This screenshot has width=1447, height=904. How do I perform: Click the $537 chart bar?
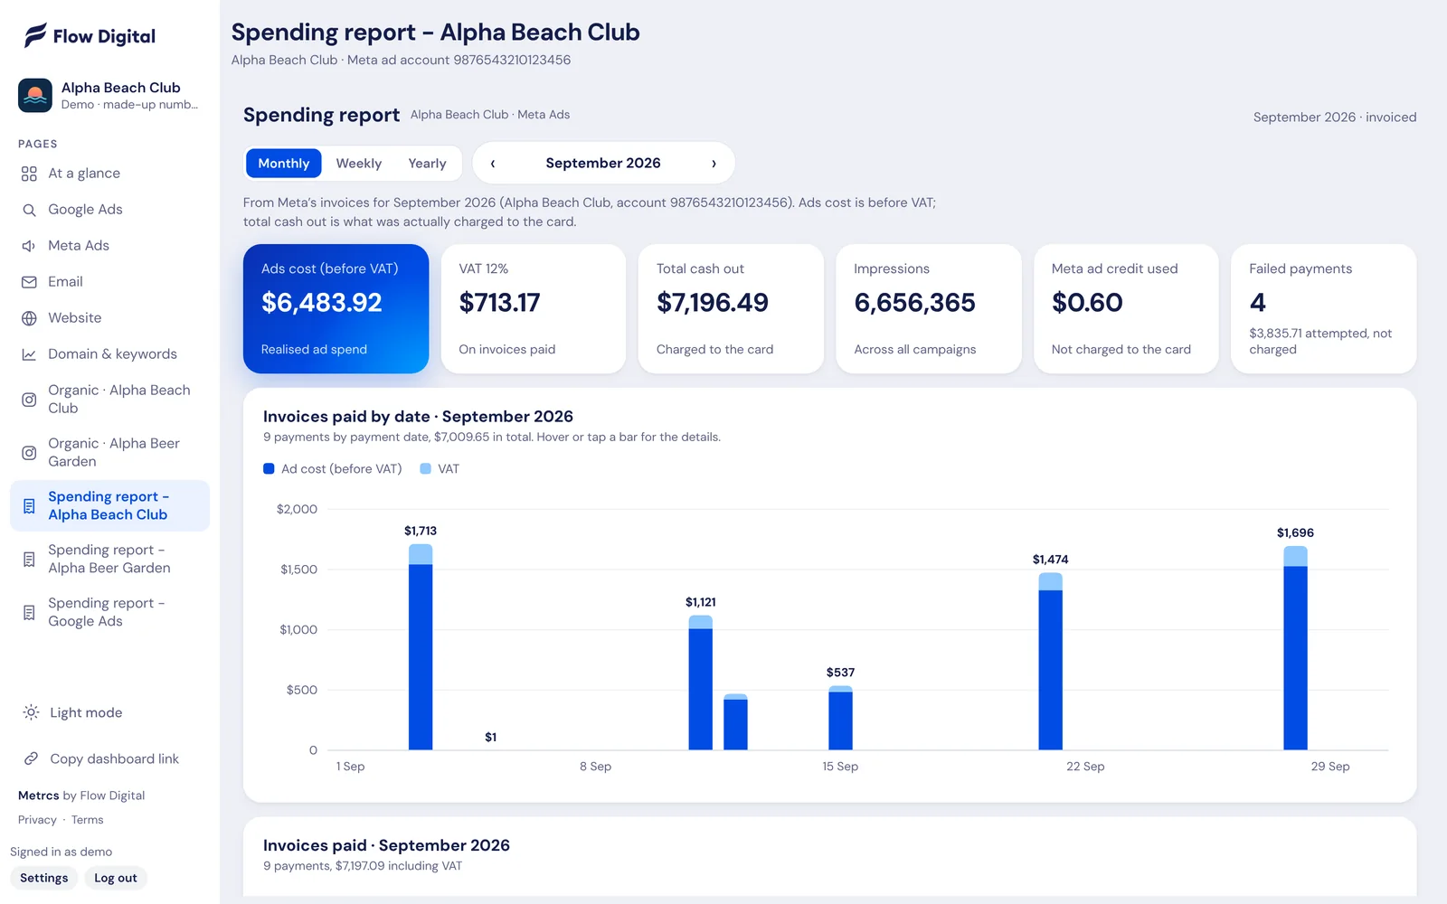click(840, 718)
